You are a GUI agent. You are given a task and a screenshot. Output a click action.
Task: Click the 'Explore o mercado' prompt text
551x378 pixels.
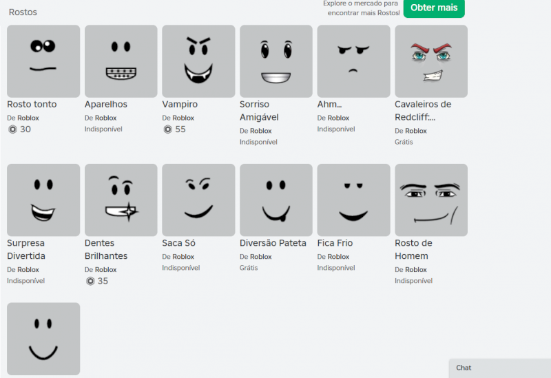(x=361, y=8)
